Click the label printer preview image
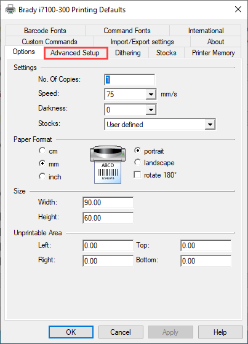 point(108,165)
